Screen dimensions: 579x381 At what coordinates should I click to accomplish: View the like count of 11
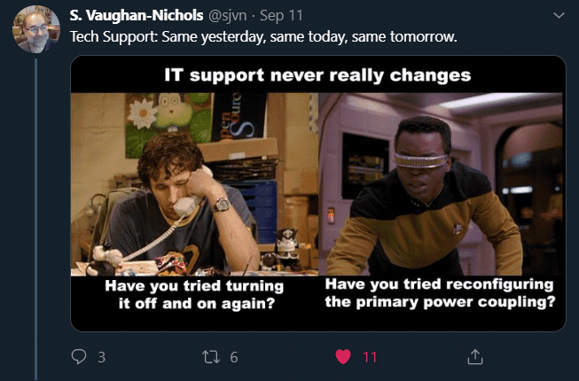(370, 357)
